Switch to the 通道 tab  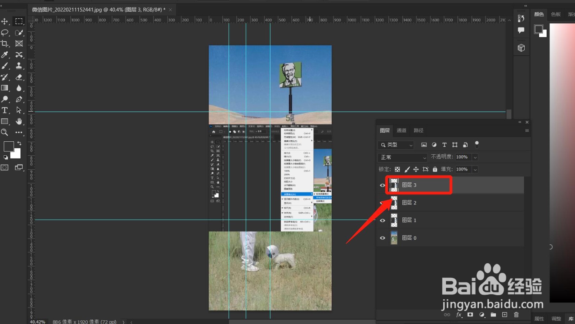401,131
